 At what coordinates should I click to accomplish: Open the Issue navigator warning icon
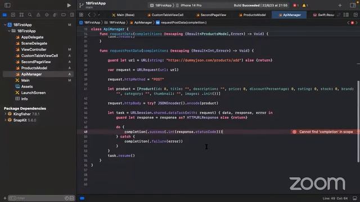[x=38, y=15]
